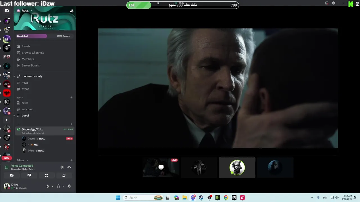
Task: Click 'Set a channel status' edit link
Action: pyautogui.click(x=33, y=133)
